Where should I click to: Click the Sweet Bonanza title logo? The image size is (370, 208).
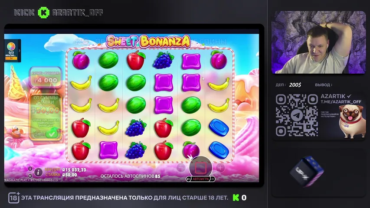pos(148,42)
